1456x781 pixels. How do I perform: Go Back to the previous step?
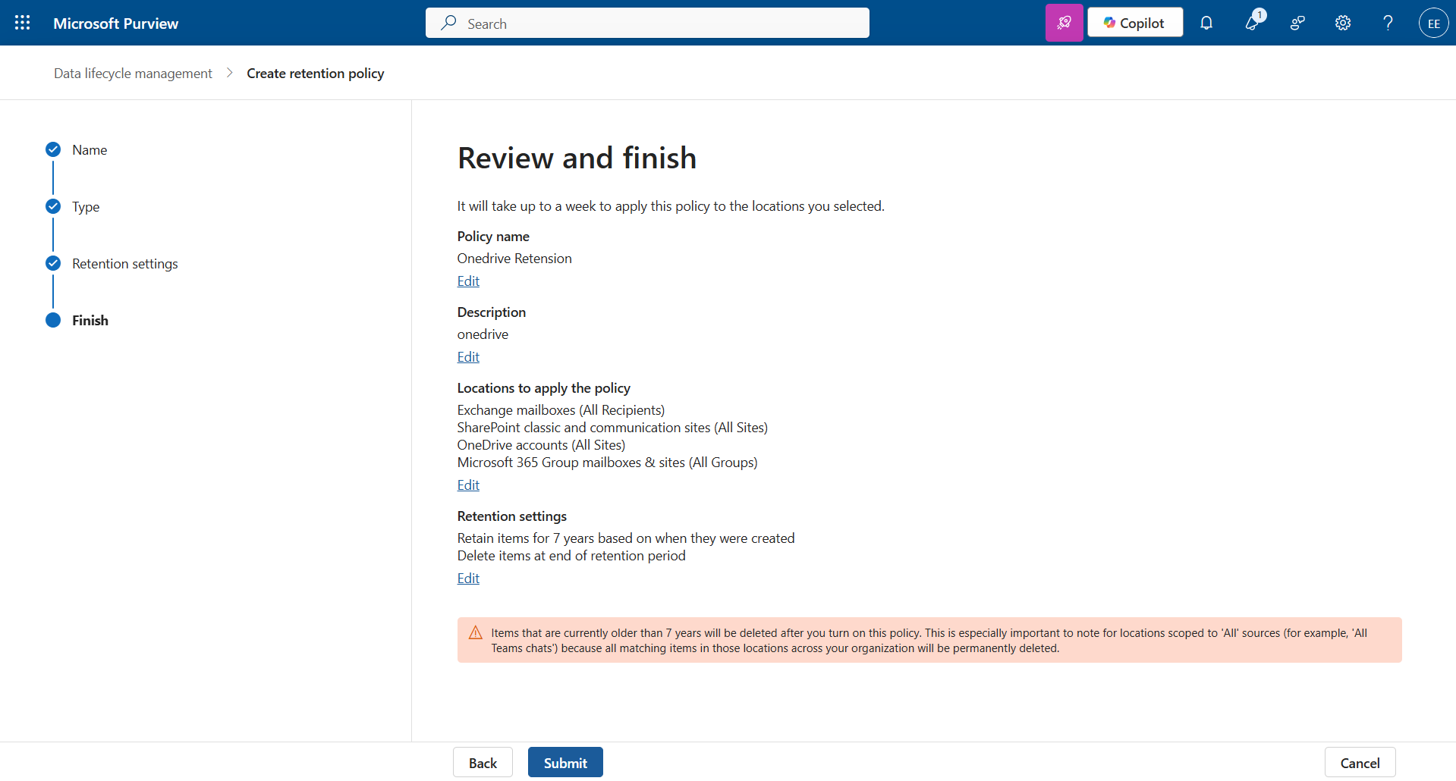[483, 761]
